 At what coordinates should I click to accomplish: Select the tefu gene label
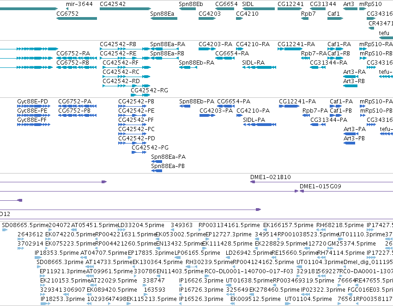coord(384,33)
